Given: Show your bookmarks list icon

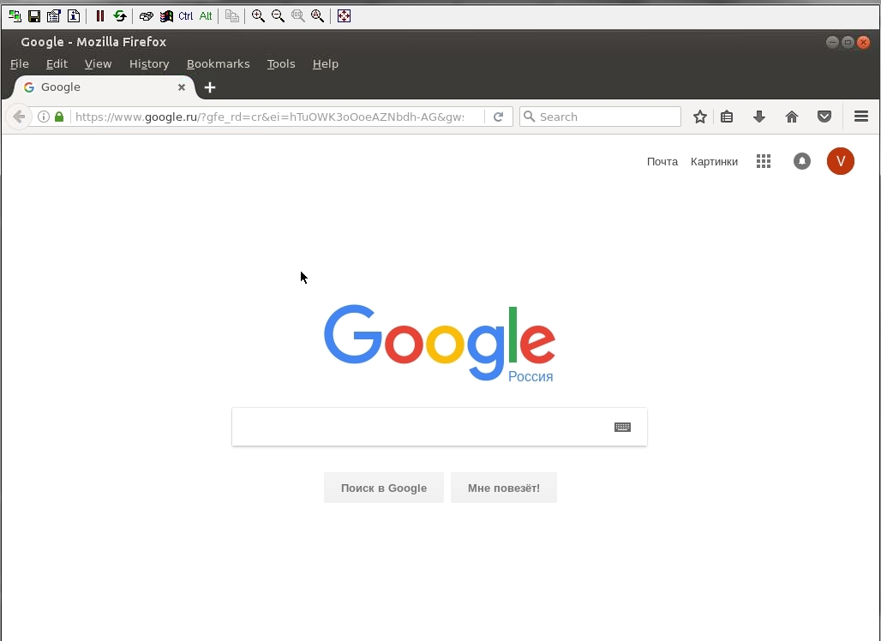Looking at the screenshot, I should click(727, 117).
